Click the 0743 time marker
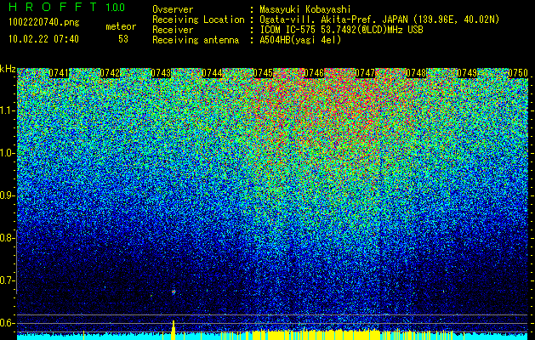535x340 pixels. click(x=161, y=73)
